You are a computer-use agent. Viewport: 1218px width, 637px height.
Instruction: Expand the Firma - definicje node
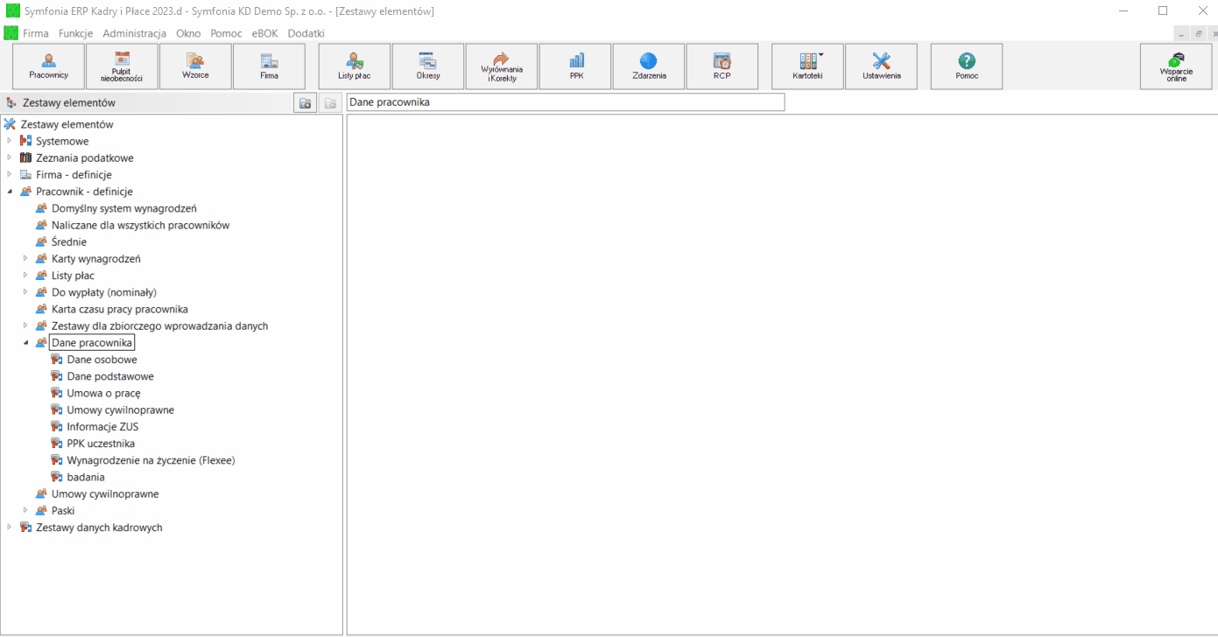coord(10,174)
